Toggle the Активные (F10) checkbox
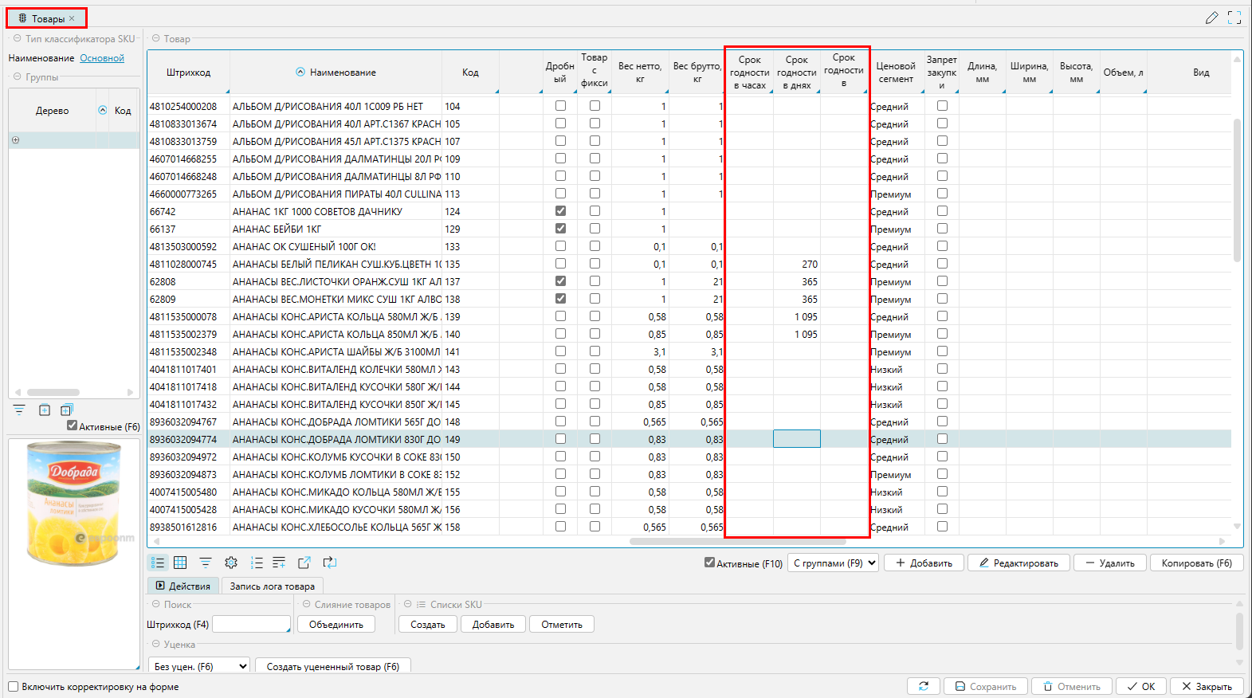 pos(709,563)
